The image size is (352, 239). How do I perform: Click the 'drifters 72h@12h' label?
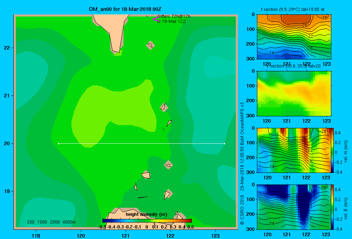174,17
